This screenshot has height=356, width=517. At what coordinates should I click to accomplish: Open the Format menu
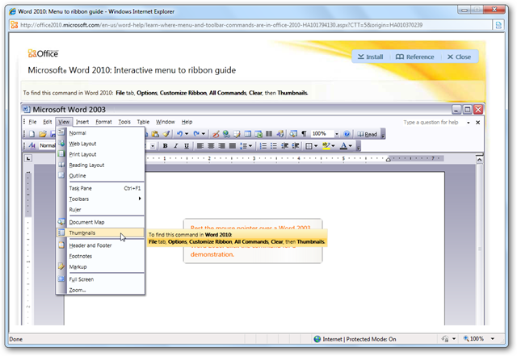pos(103,122)
